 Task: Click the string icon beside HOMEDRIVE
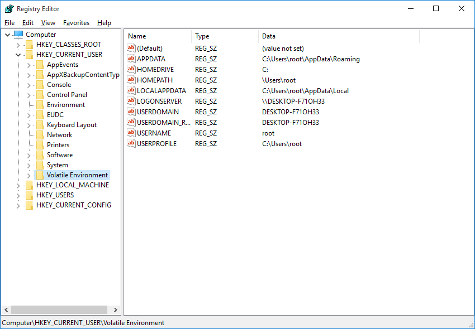click(131, 69)
